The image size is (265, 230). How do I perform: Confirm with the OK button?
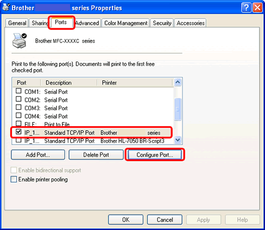125,220
